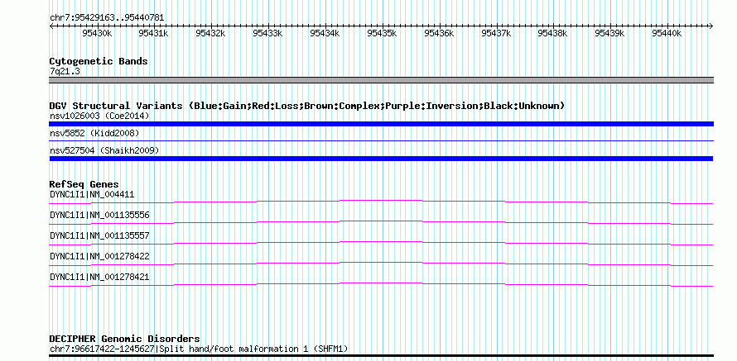
Task: Click the Cytogenetic Bands track heading
Action: point(99,61)
